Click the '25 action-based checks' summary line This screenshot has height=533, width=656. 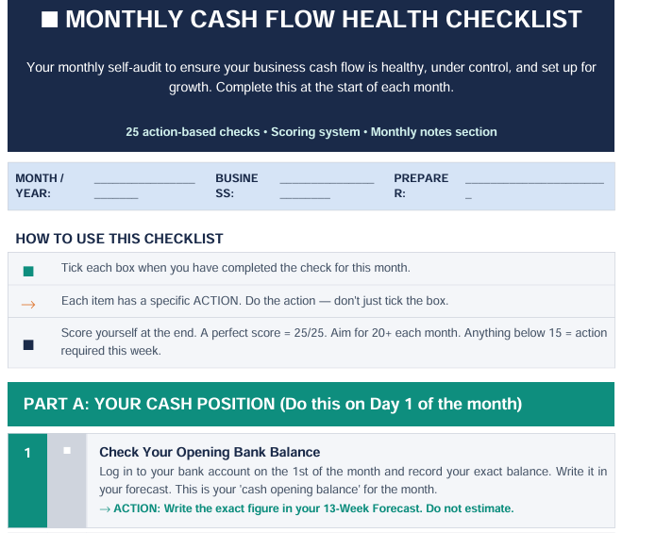[311, 132]
